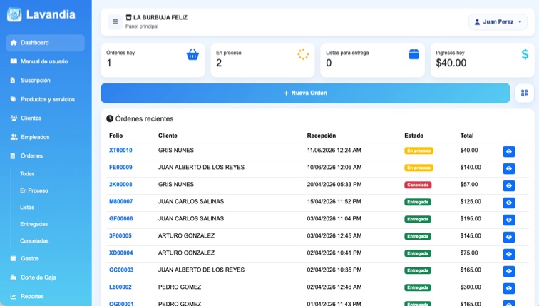This screenshot has width=539, height=306.
Task: Open order folio FE00009 link
Action: (x=120, y=168)
